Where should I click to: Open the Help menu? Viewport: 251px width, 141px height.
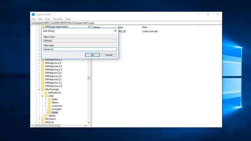pyautogui.click(x=68, y=19)
